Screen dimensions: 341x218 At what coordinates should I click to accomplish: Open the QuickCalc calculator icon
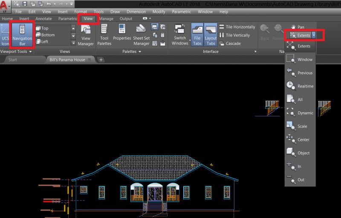162,35
